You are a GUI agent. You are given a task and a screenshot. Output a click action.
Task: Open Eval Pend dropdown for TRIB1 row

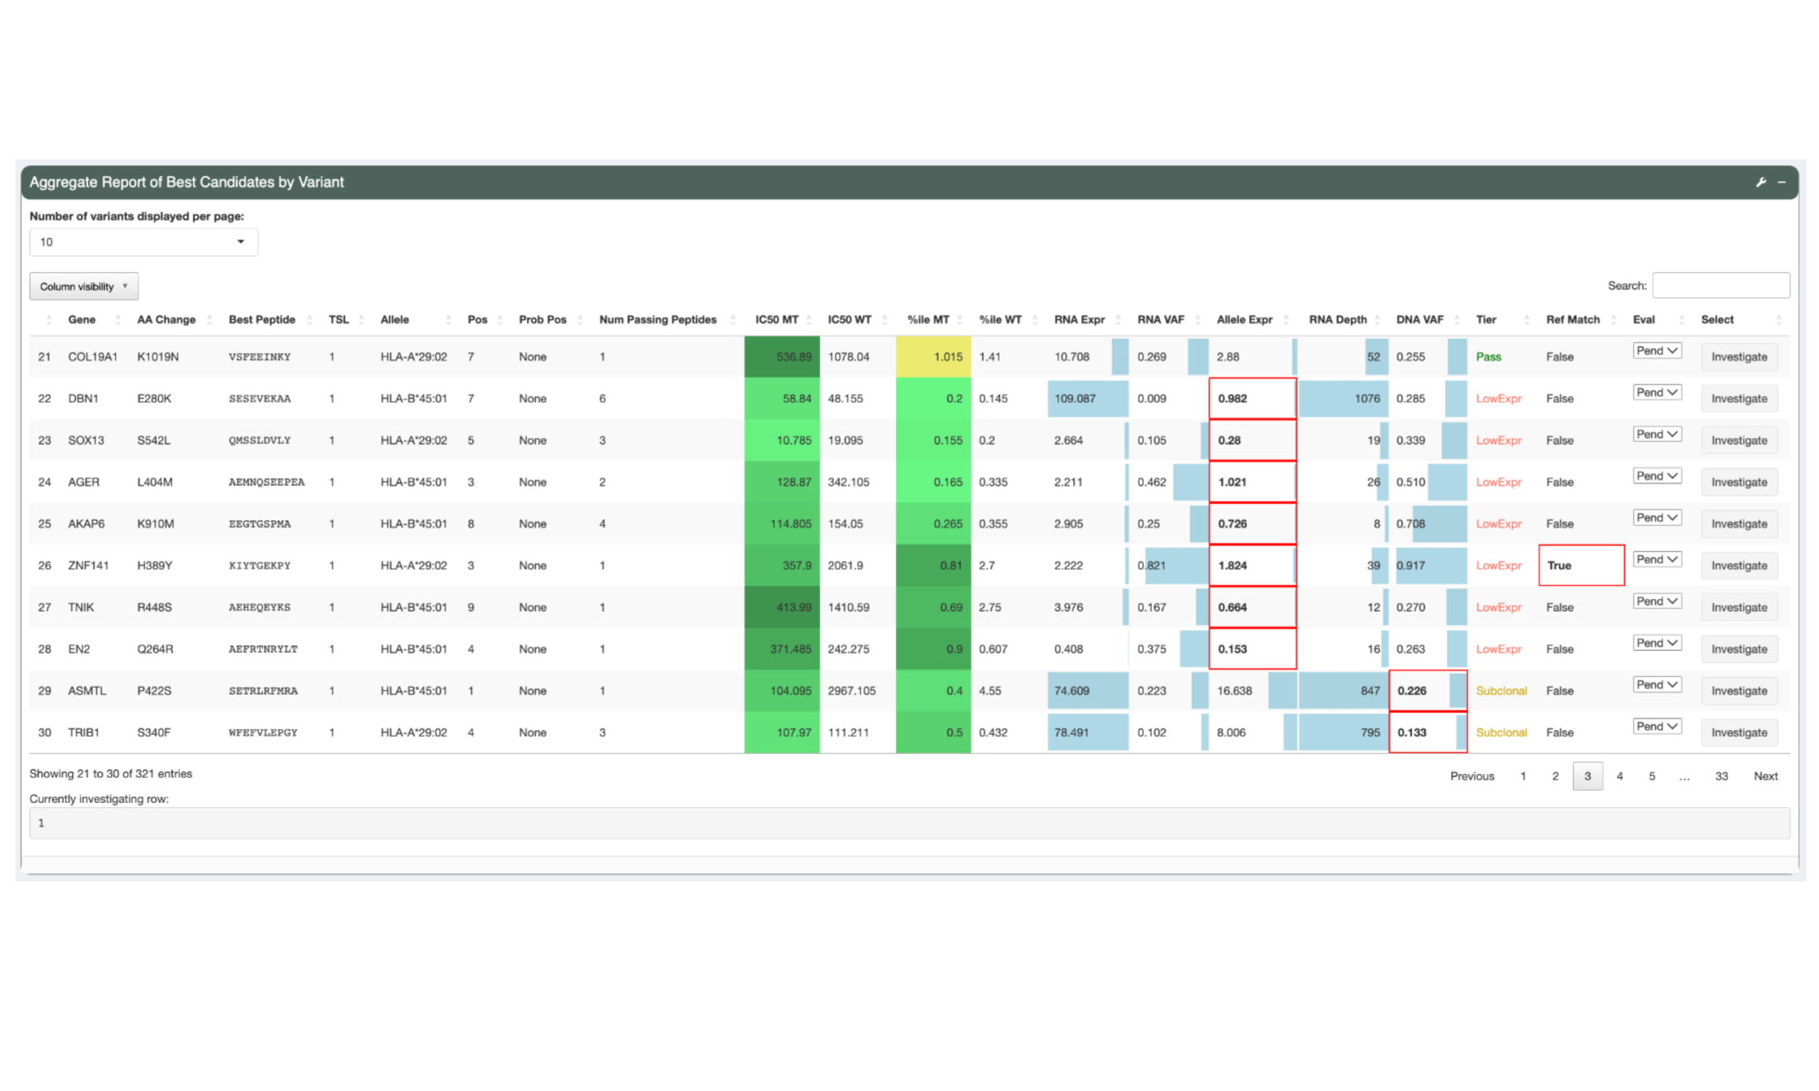point(1657,727)
